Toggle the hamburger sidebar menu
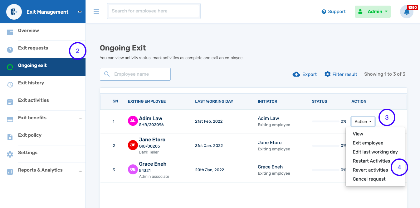This screenshot has width=420, height=208. (x=96, y=11)
